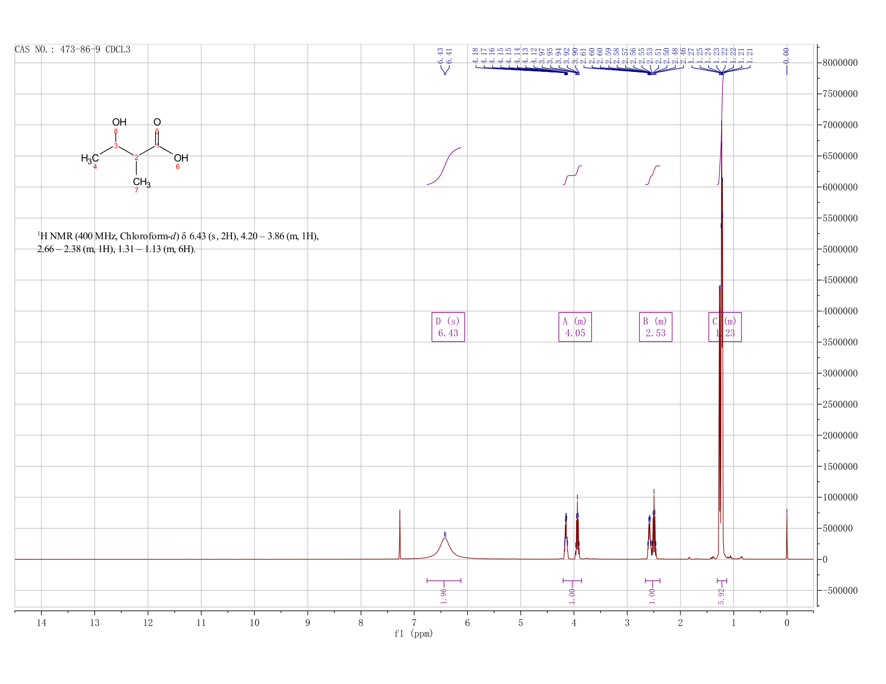Select the multiplet box 'C (m) 1.23'
Image resolution: width=886 pixels, height=684 pixels.
point(725,327)
